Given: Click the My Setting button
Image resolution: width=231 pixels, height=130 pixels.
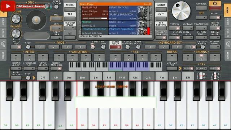Looking at the screenshot, I should (x=161, y=28).
